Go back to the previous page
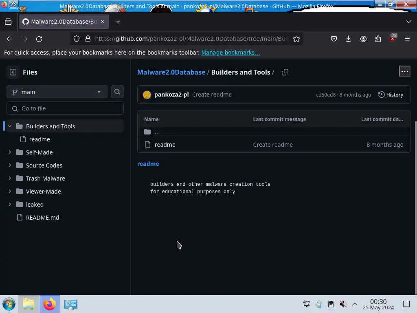The image size is (417, 313). pos(10,39)
